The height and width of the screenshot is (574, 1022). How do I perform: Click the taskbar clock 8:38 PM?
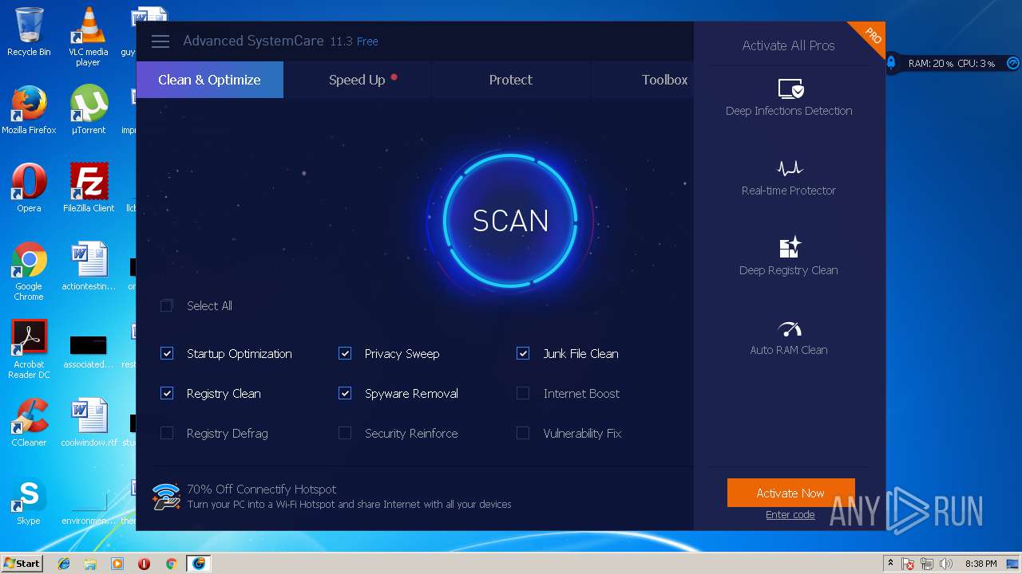[980, 564]
